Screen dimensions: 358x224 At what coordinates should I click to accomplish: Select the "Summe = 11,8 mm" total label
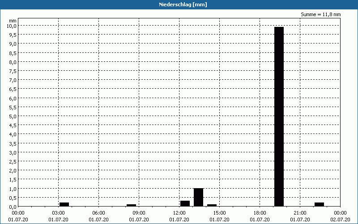pyautogui.click(x=320, y=14)
